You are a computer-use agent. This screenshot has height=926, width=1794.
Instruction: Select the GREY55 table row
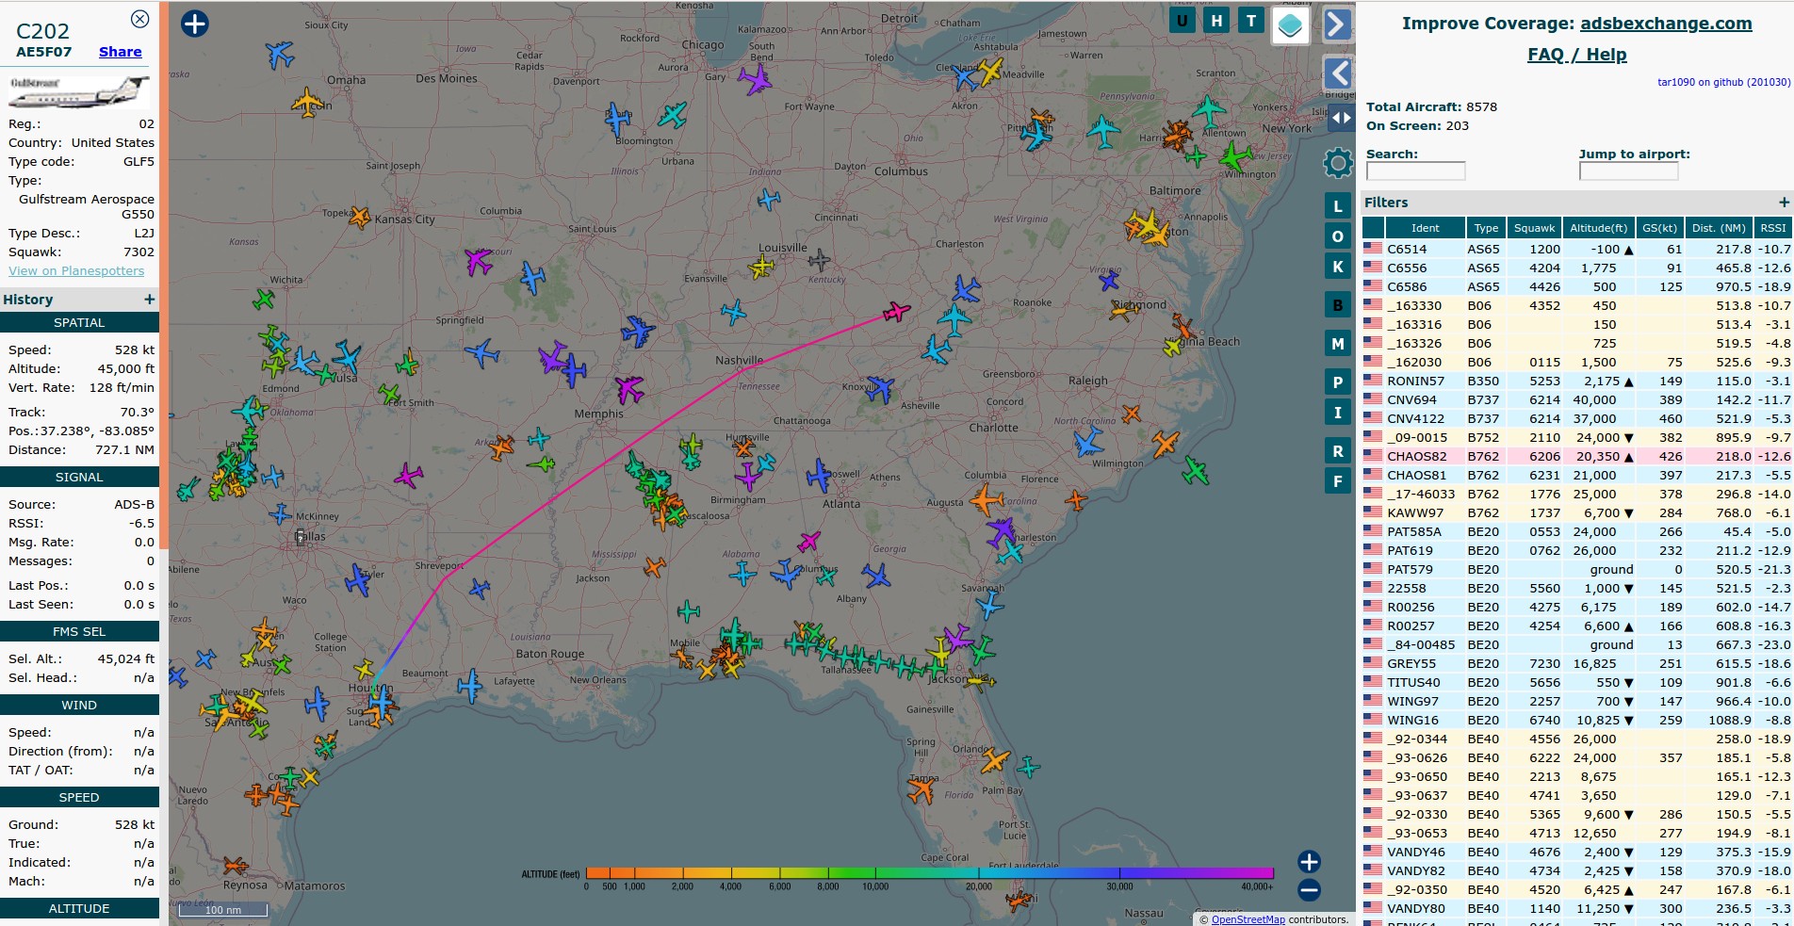[1577, 663]
